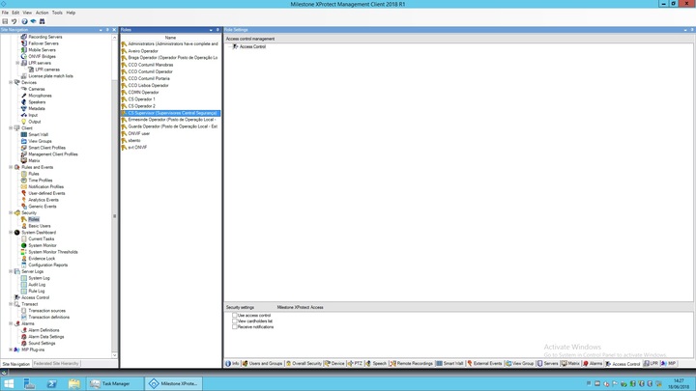Open the Help icon in the toolbar

click(x=24, y=20)
